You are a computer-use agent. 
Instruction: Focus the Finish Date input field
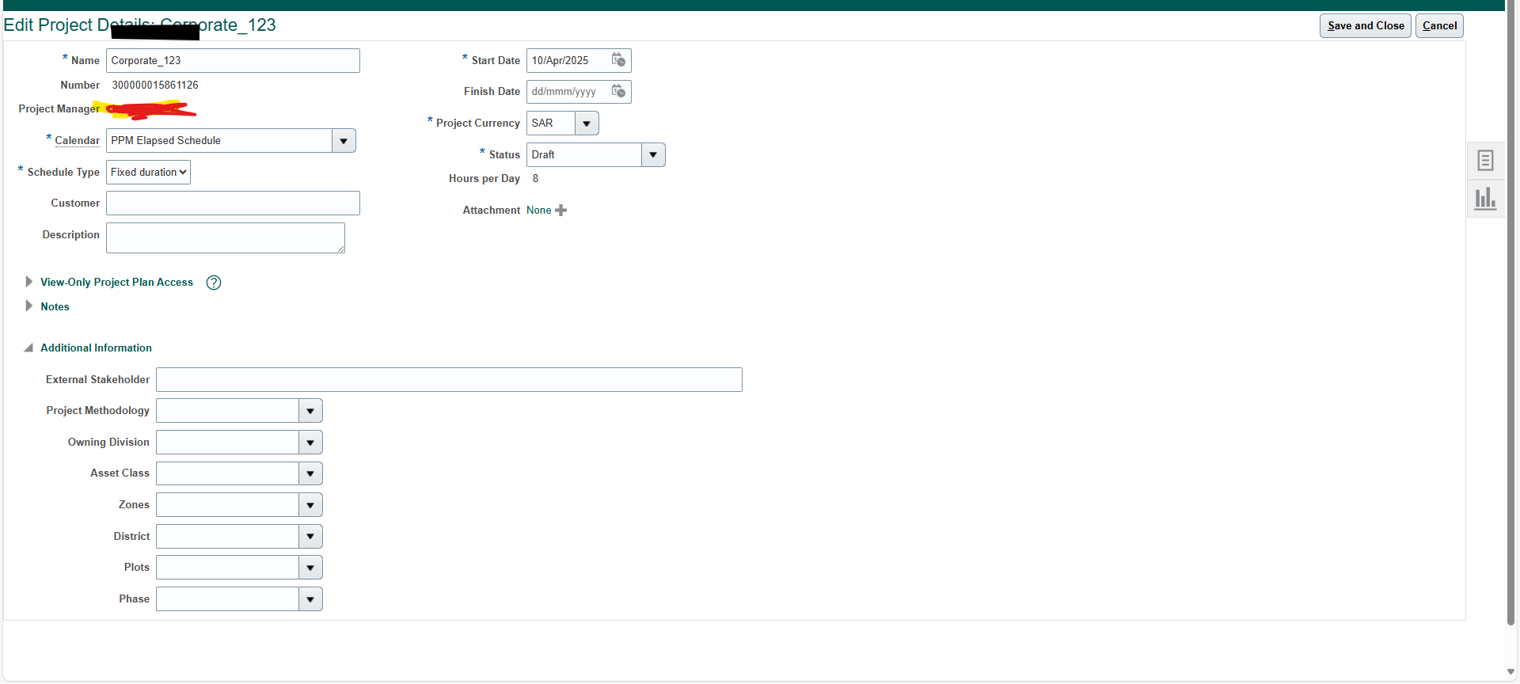[x=569, y=92]
